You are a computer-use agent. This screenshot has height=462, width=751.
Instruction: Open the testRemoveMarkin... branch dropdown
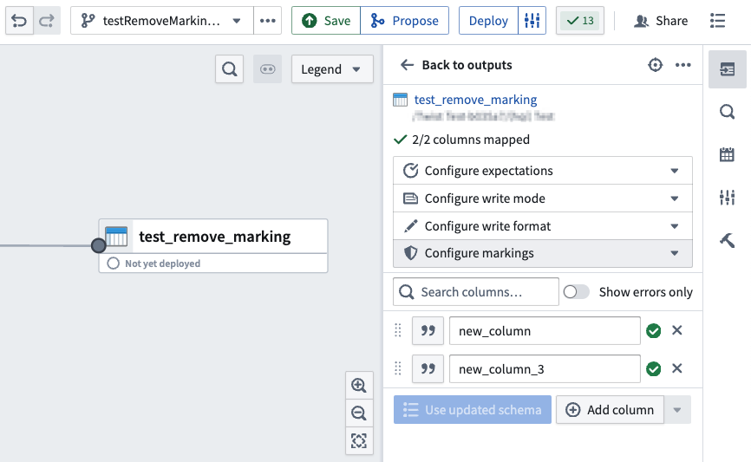click(162, 21)
